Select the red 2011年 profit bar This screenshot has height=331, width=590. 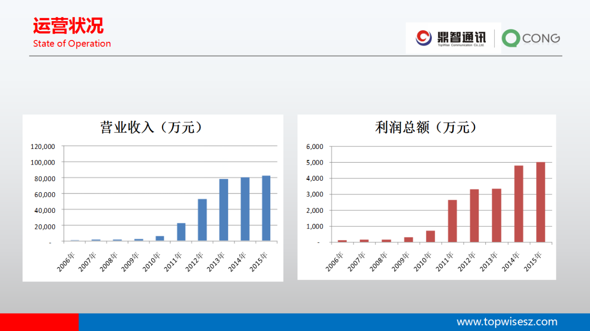[452, 221]
